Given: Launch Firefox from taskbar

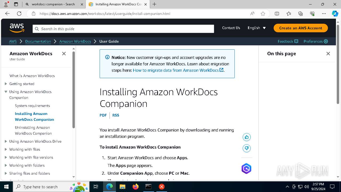Looking at the screenshot, I should [x=136, y=187].
